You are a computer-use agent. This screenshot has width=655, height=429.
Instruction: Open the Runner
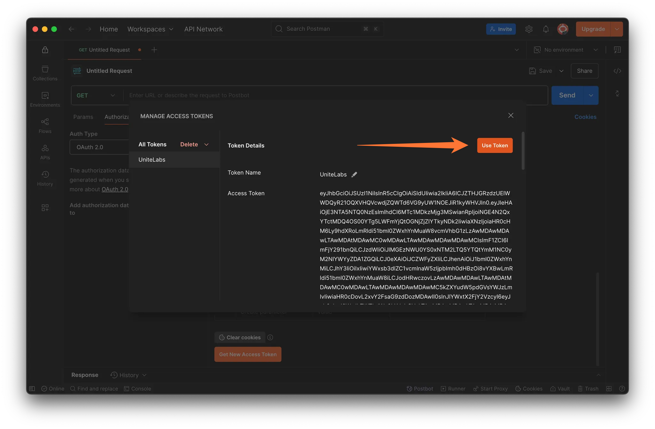click(453, 389)
